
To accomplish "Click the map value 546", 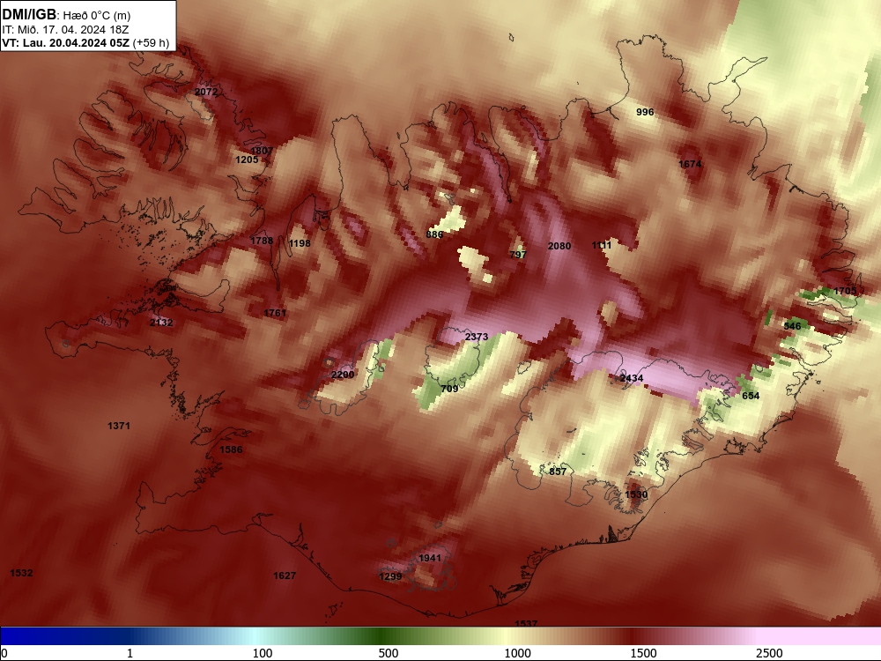I will (792, 326).
